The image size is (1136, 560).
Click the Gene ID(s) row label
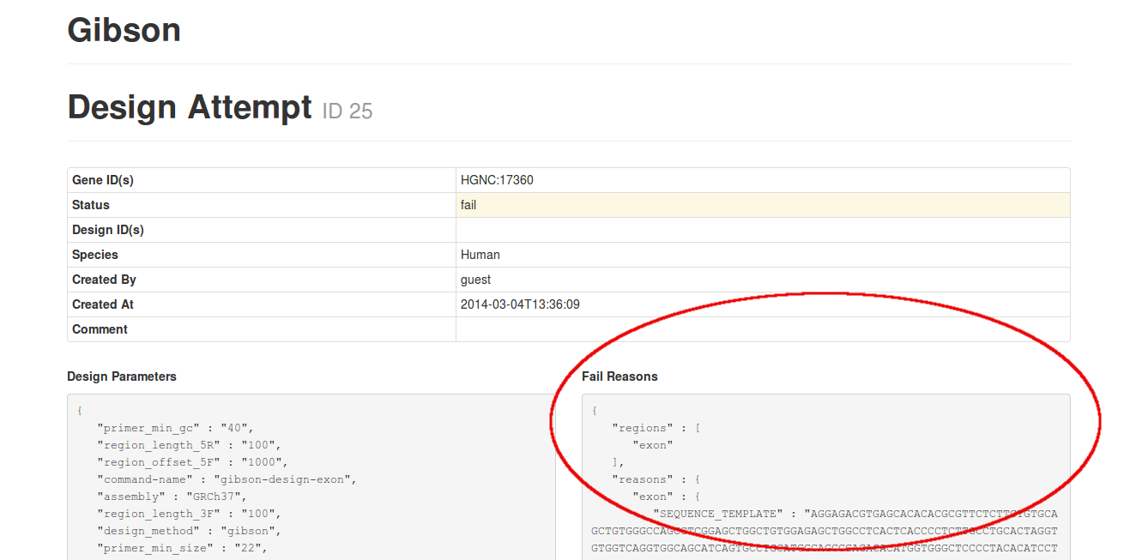tap(103, 180)
